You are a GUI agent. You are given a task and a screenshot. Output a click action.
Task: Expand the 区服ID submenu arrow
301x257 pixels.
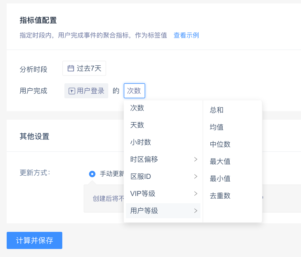pos(196,176)
